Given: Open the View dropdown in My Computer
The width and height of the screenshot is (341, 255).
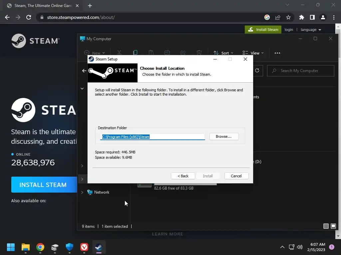Looking at the screenshot, I should point(253,53).
